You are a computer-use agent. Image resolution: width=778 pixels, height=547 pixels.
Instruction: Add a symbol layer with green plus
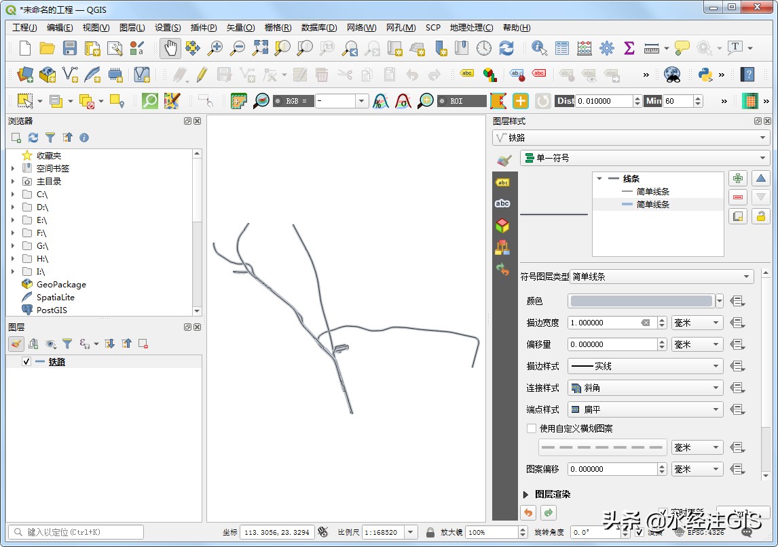738,178
